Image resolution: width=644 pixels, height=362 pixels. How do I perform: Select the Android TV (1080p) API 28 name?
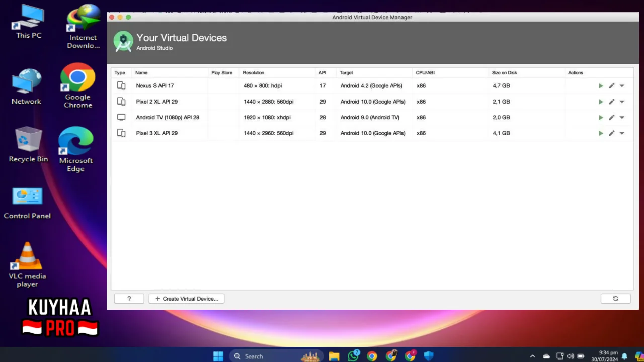168,117
